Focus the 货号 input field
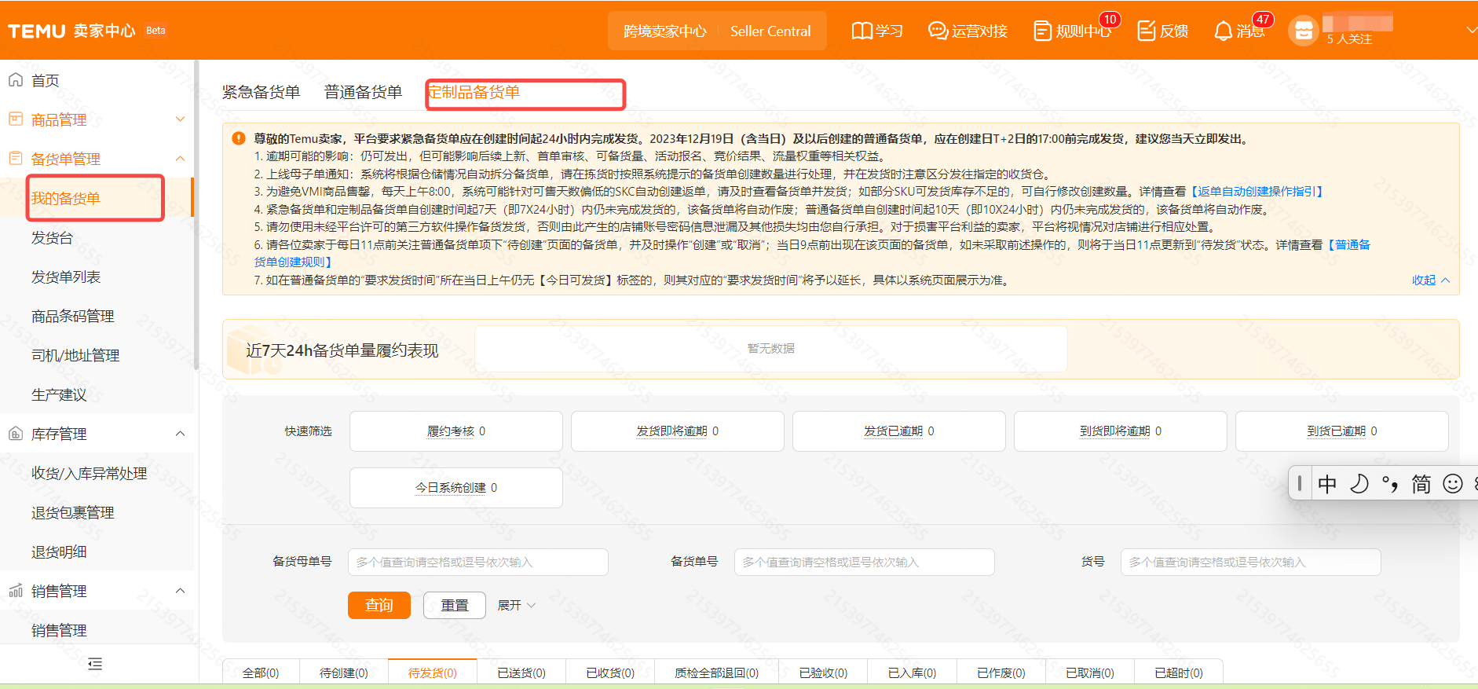 [x=1251, y=562]
